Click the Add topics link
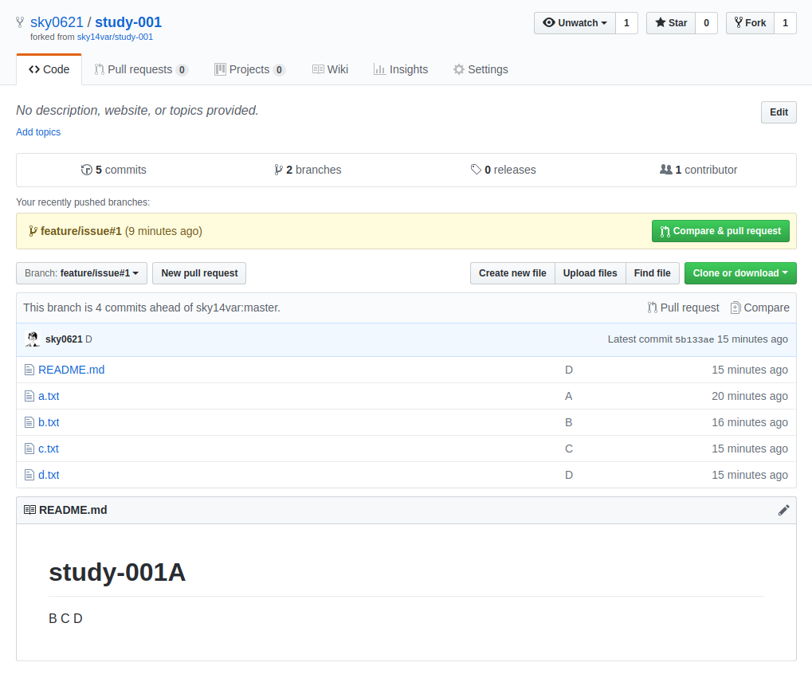This screenshot has height=674, width=812. pyautogui.click(x=38, y=132)
